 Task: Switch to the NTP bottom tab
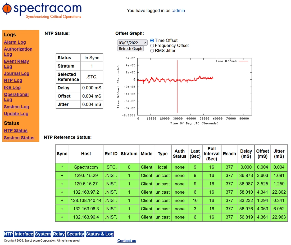[x=8, y=234]
